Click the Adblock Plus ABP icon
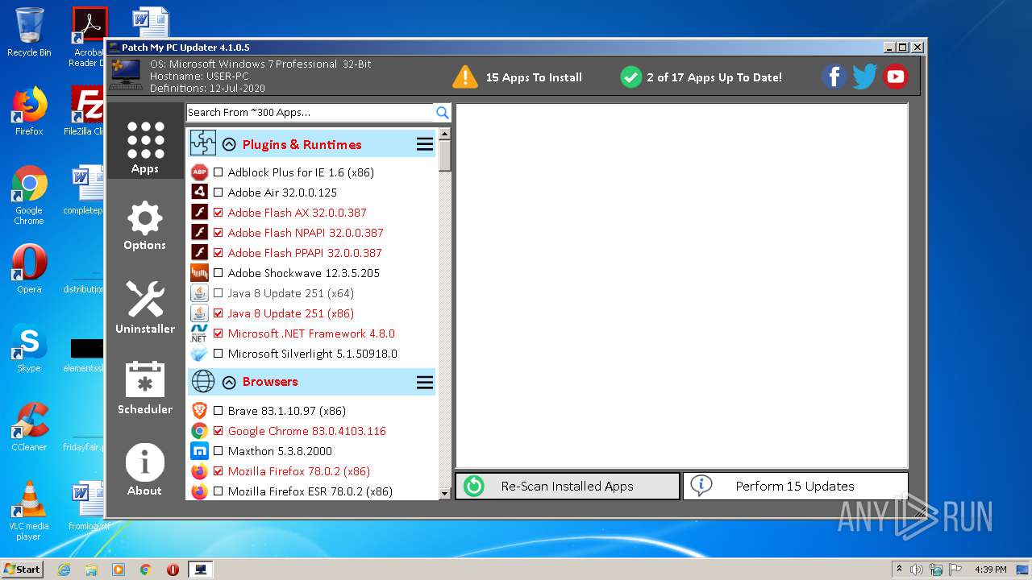 click(199, 172)
